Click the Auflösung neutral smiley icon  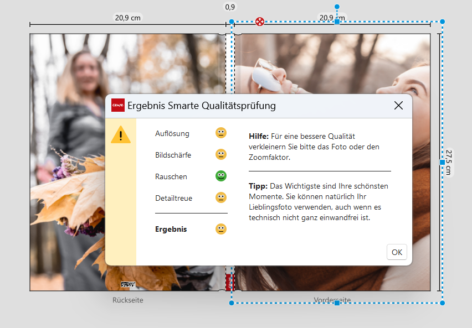pyautogui.click(x=221, y=133)
